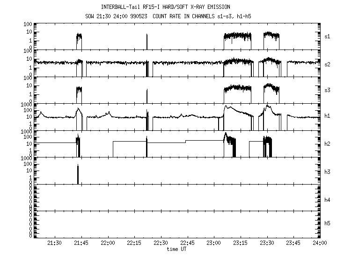Click the 22:45 time tick label

[x=187, y=243]
